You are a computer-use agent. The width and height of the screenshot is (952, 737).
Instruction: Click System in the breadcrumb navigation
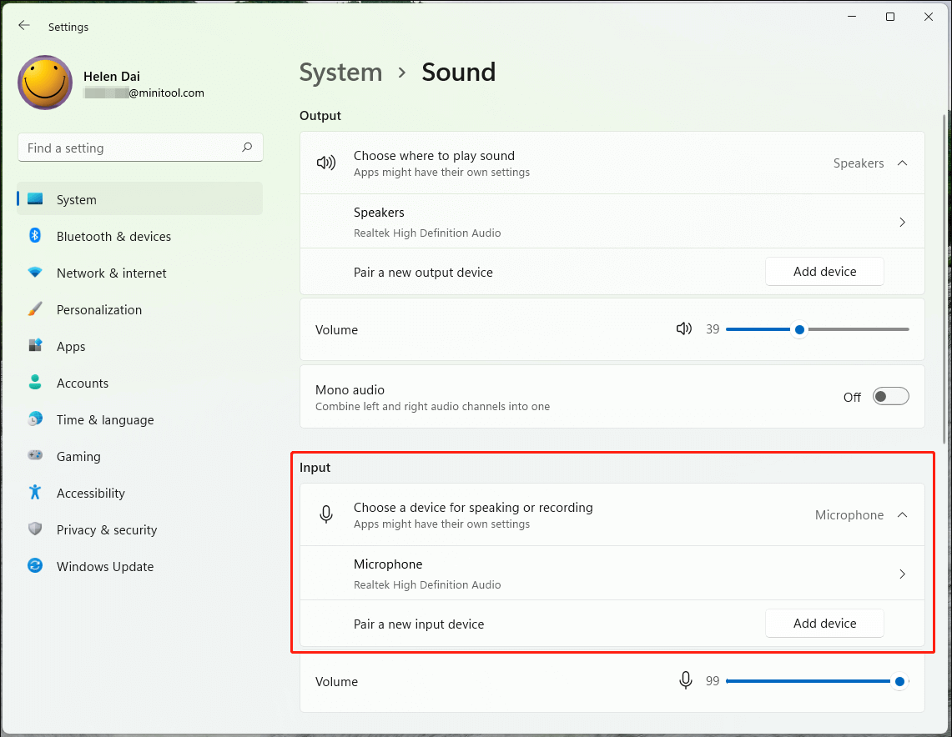(x=340, y=73)
